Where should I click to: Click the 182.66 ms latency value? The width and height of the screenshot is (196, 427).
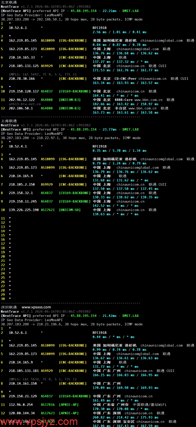tap(102, 104)
